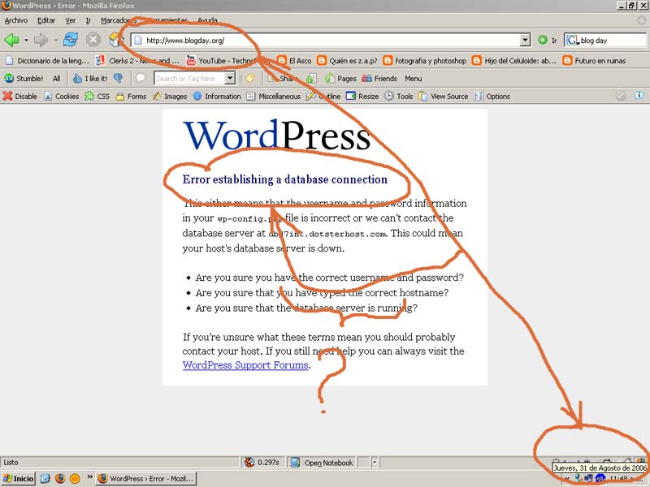Open the Disable menu in developer toolbar
Image resolution: width=650 pixels, height=487 pixels.
click(x=20, y=96)
